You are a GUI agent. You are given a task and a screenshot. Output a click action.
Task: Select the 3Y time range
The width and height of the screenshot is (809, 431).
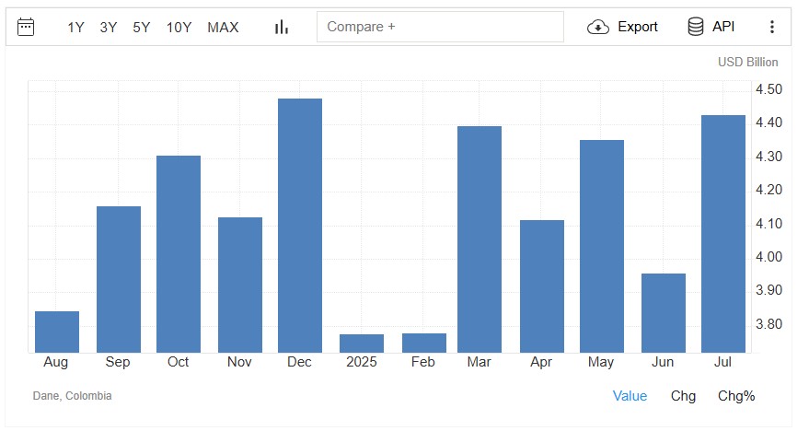(x=109, y=28)
